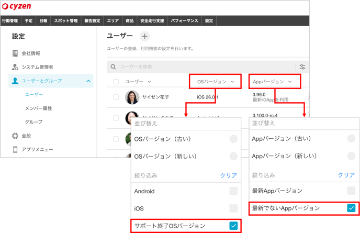This screenshot has width=360, height=233.
Task: Open the メンバー属性 link in sidebar
Action: [38, 108]
